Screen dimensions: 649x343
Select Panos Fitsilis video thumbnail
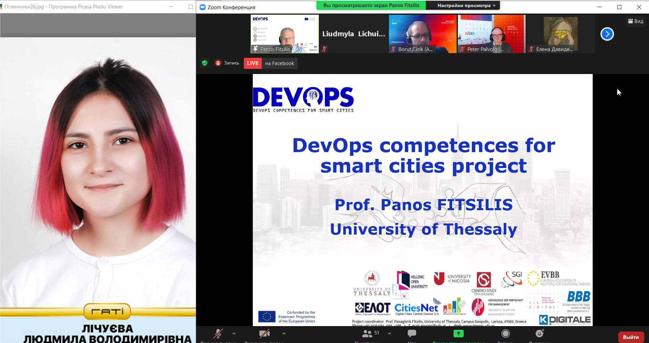[285, 34]
